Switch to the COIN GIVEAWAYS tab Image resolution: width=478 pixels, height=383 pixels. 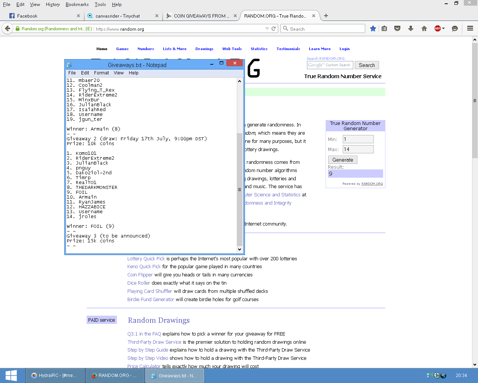pyautogui.click(x=202, y=16)
